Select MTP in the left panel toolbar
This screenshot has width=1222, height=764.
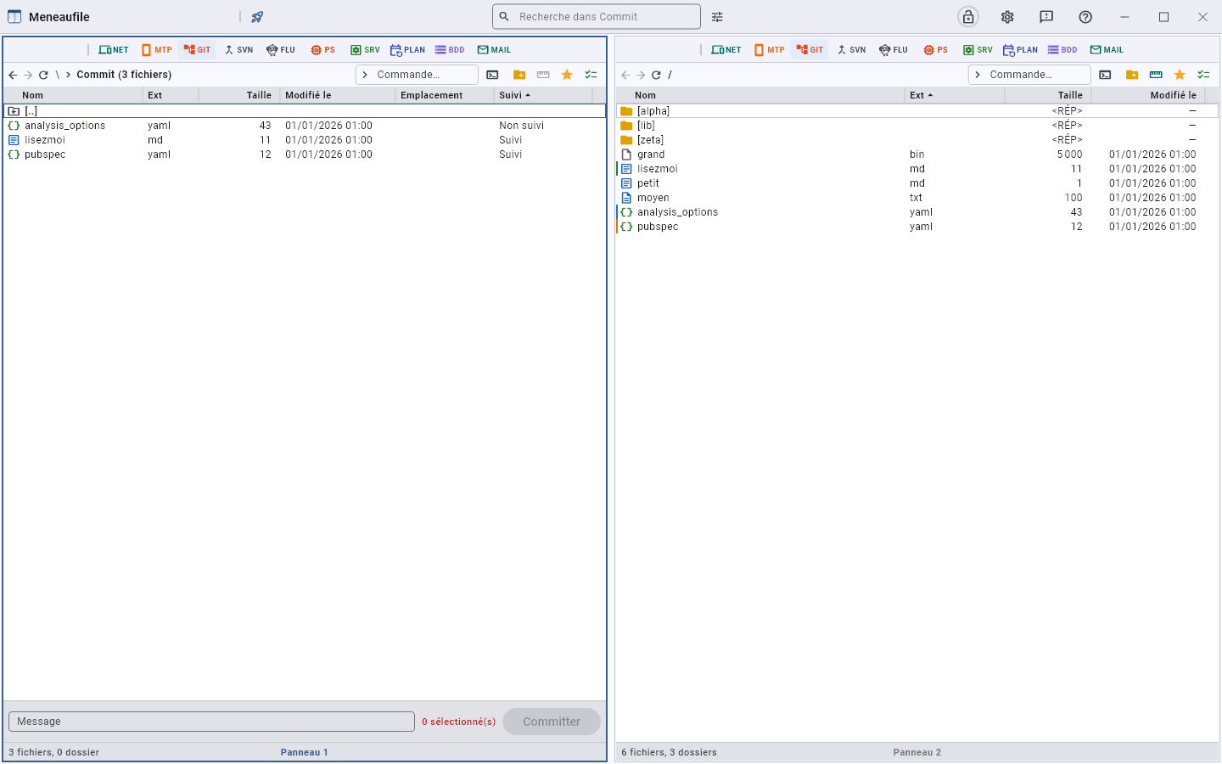coord(157,50)
